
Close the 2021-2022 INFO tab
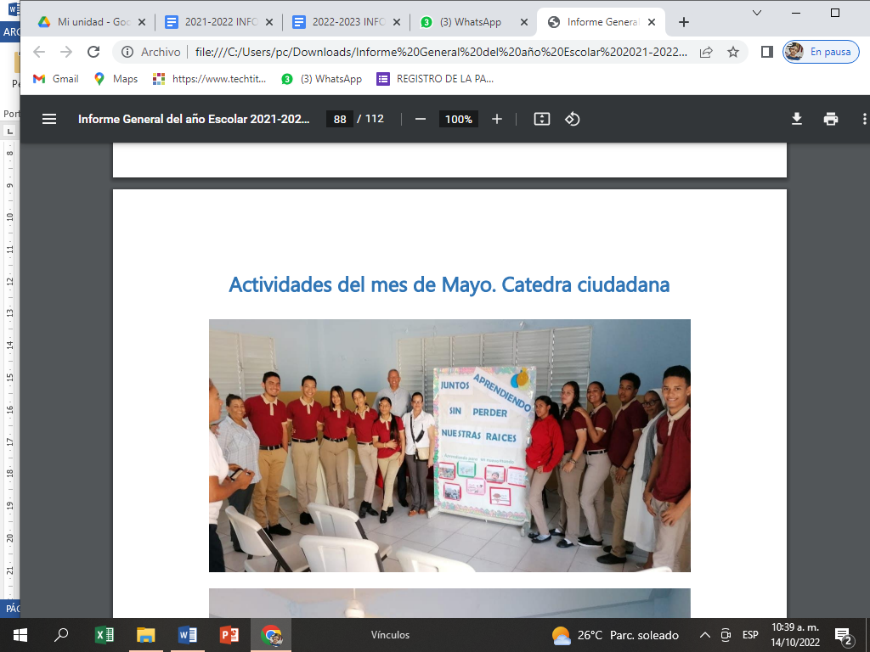coord(269,22)
